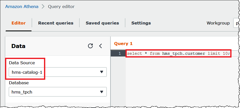Refresh the Data panel

click(90, 46)
